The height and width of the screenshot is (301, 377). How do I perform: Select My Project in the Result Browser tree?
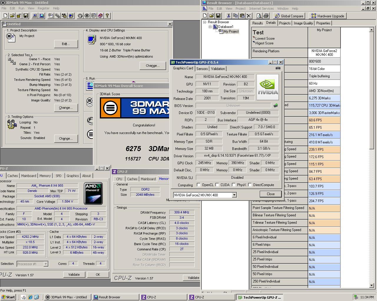[231, 31]
